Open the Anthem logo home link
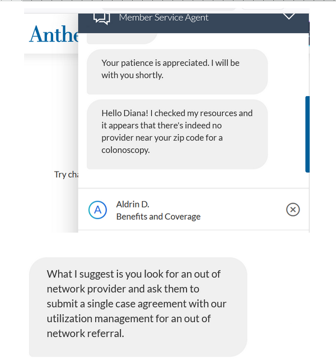The image size is (336, 359). pyautogui.click(x=54, y=35)
